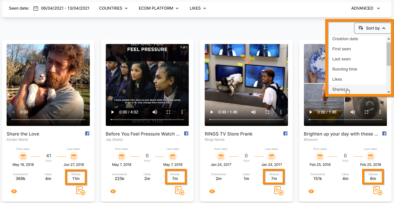394x203 pixels.
Task: Fullscreen the Blossom video
Action: point(366,112)
